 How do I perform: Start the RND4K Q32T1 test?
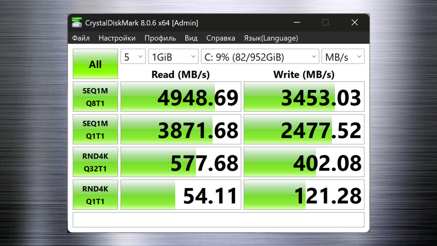[95, 162]
